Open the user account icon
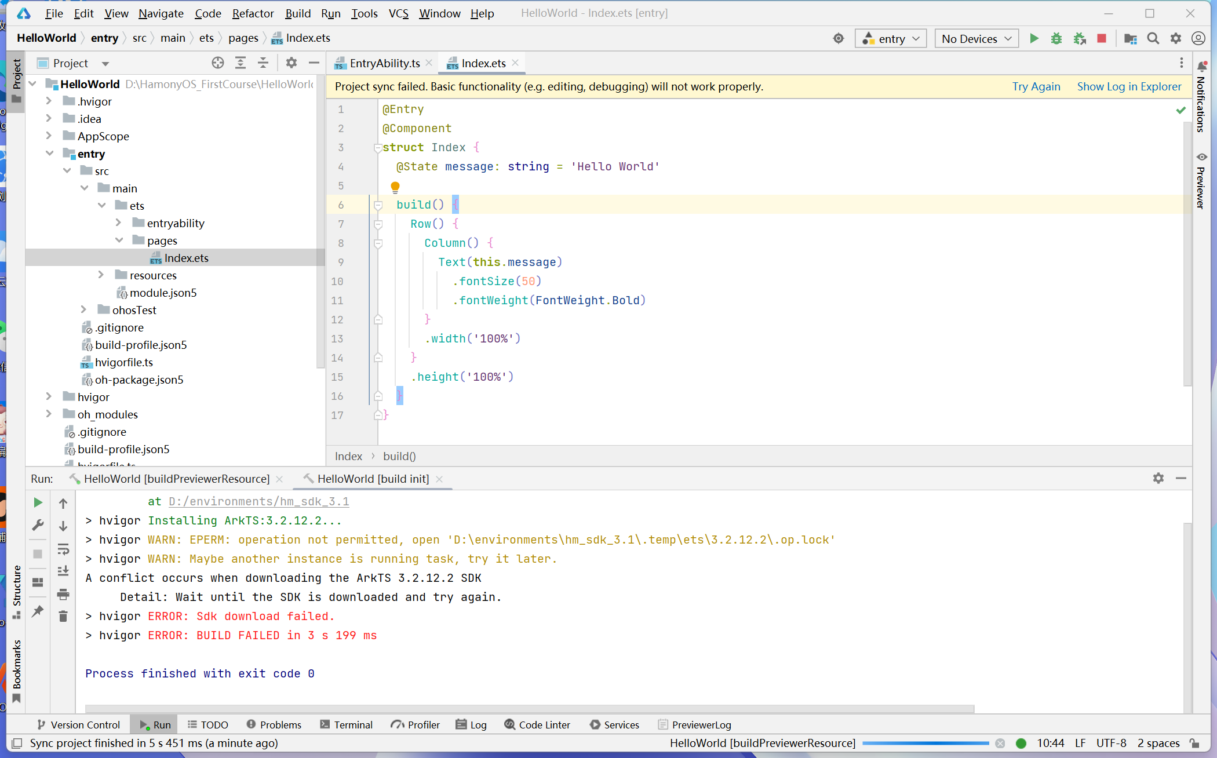 coord(1198,38)
